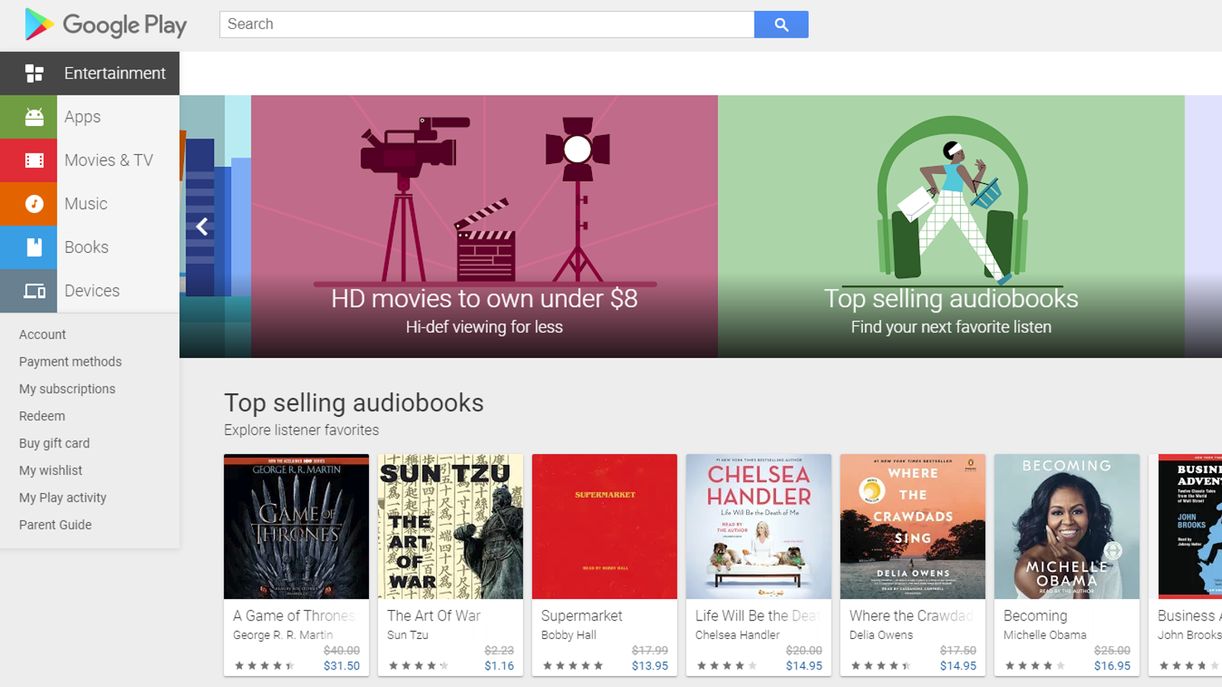Click The Art Of War title
Image resolution: width=1222 pixels, height=687 pixels.
[434, 616]
